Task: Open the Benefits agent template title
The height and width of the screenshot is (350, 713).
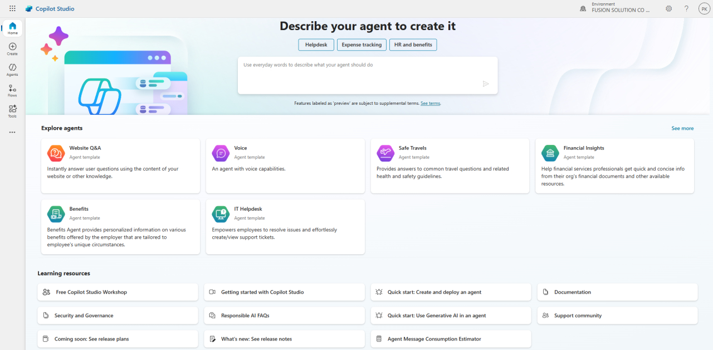Action: coord(79,209)
